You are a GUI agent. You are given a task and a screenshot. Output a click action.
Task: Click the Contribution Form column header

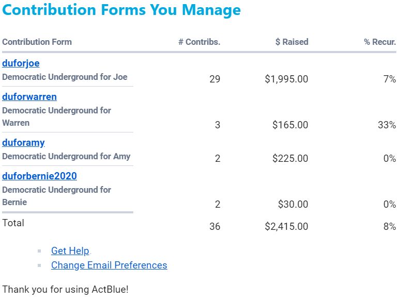pos(37,42)
